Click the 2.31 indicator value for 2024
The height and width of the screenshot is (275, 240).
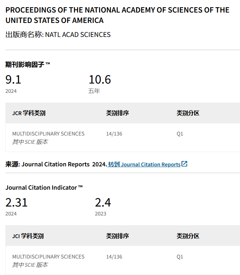point(17,203)
